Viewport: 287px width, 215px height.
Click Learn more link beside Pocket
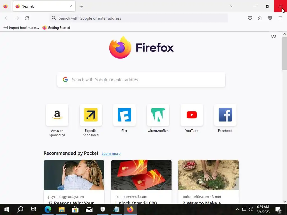[111, 154]
